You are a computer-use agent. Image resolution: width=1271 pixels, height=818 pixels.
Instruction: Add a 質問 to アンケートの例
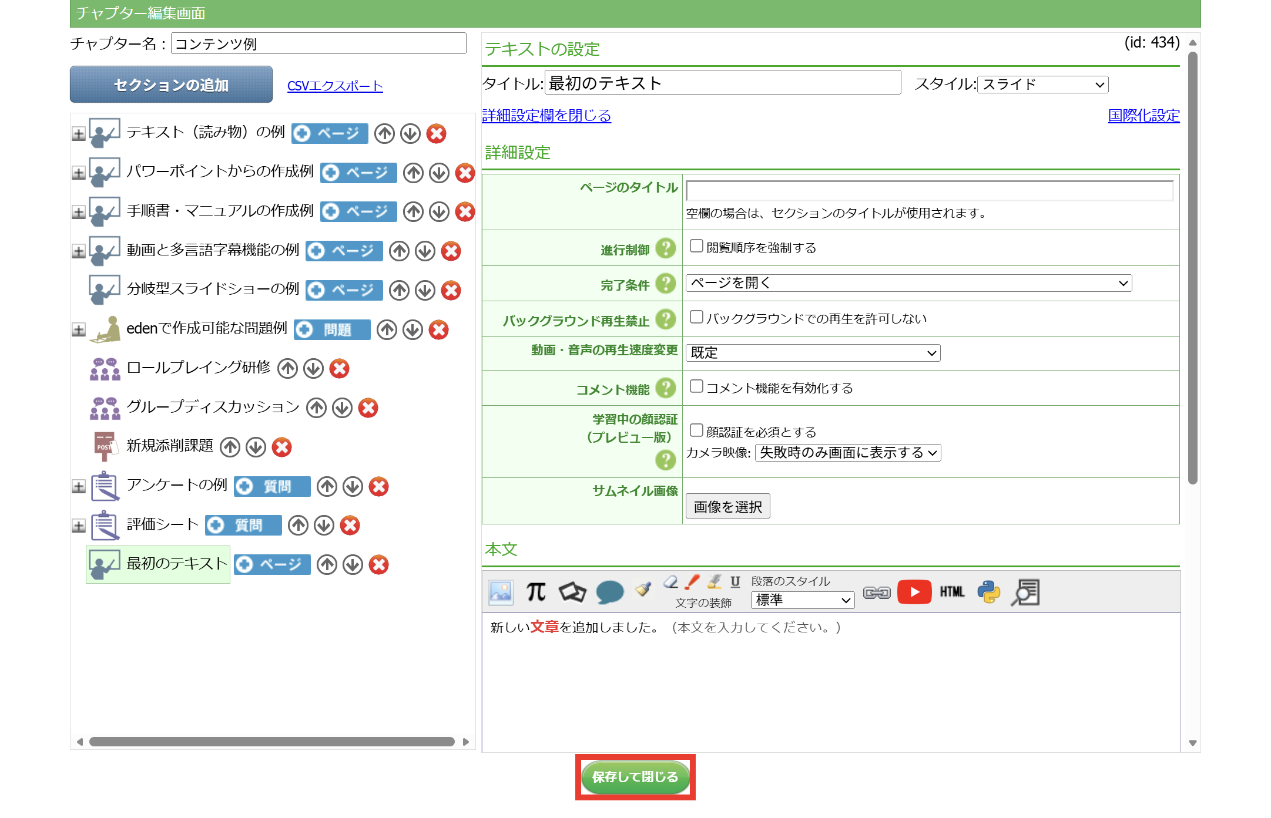[x=272, y=486]
